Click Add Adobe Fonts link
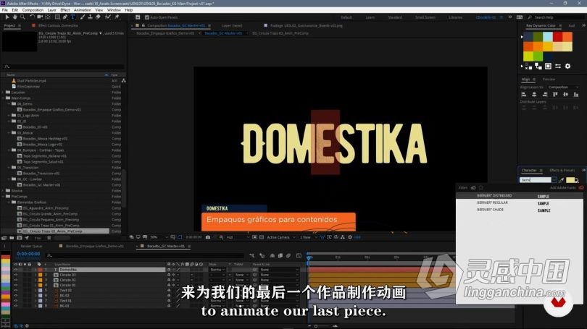 pyautogui.click(x=562, y=188)
